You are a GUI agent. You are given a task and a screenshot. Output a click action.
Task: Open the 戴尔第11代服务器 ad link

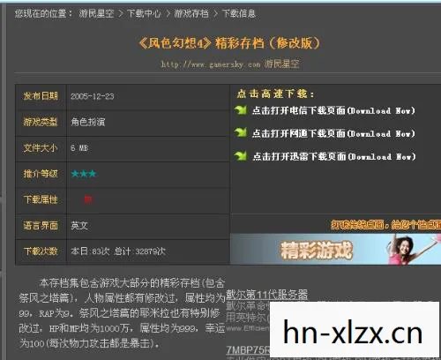click(x=267, y=294)
